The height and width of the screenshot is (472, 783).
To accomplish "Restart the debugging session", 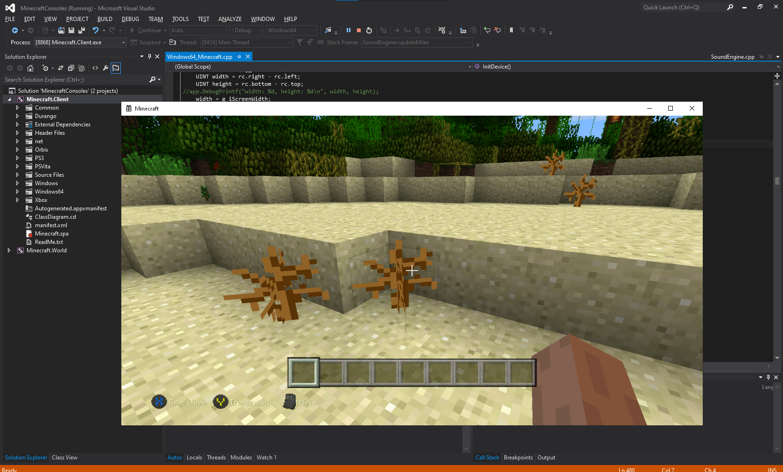I will [x=369, y=30].
